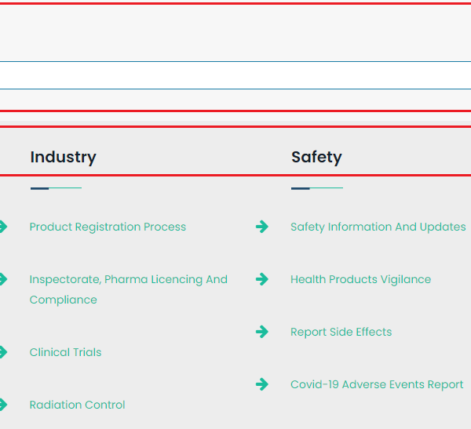
Task: Open the Radiation Control link
Action: point(77,405)
